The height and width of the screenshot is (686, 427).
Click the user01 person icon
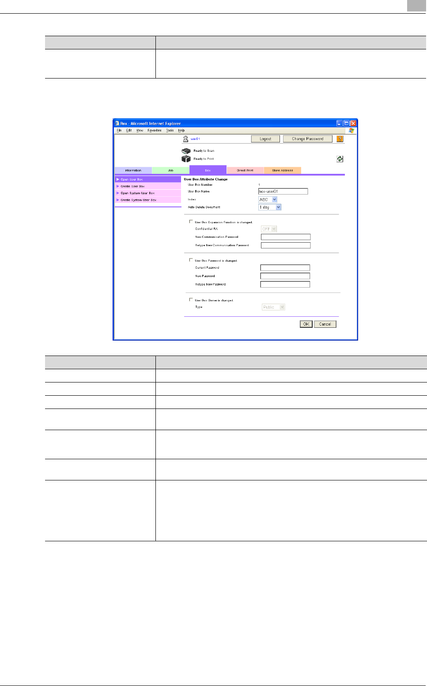pos(185,139)
